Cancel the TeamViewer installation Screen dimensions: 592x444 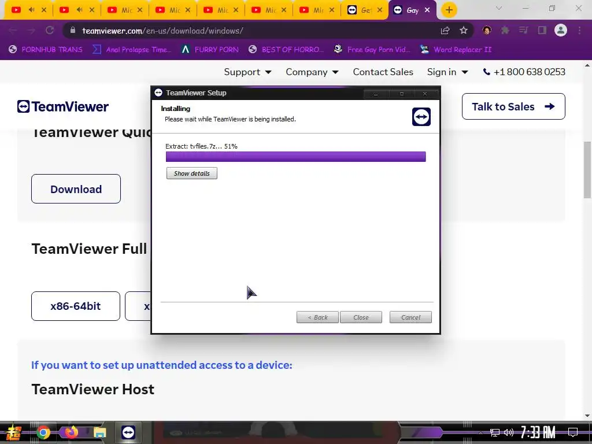point(411,317)
